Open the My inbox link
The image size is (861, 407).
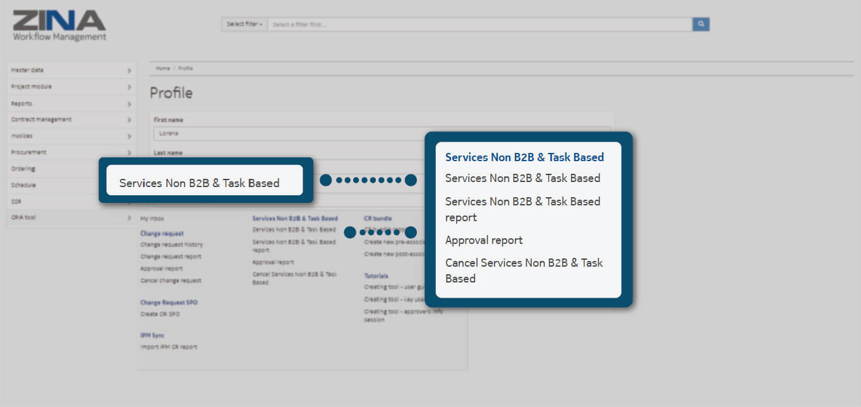point(152,218)
